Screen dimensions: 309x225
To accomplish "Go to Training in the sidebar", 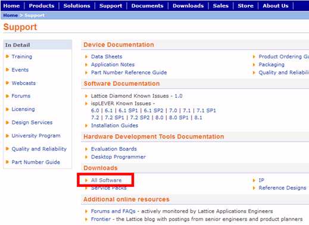I will coord(21,57).
